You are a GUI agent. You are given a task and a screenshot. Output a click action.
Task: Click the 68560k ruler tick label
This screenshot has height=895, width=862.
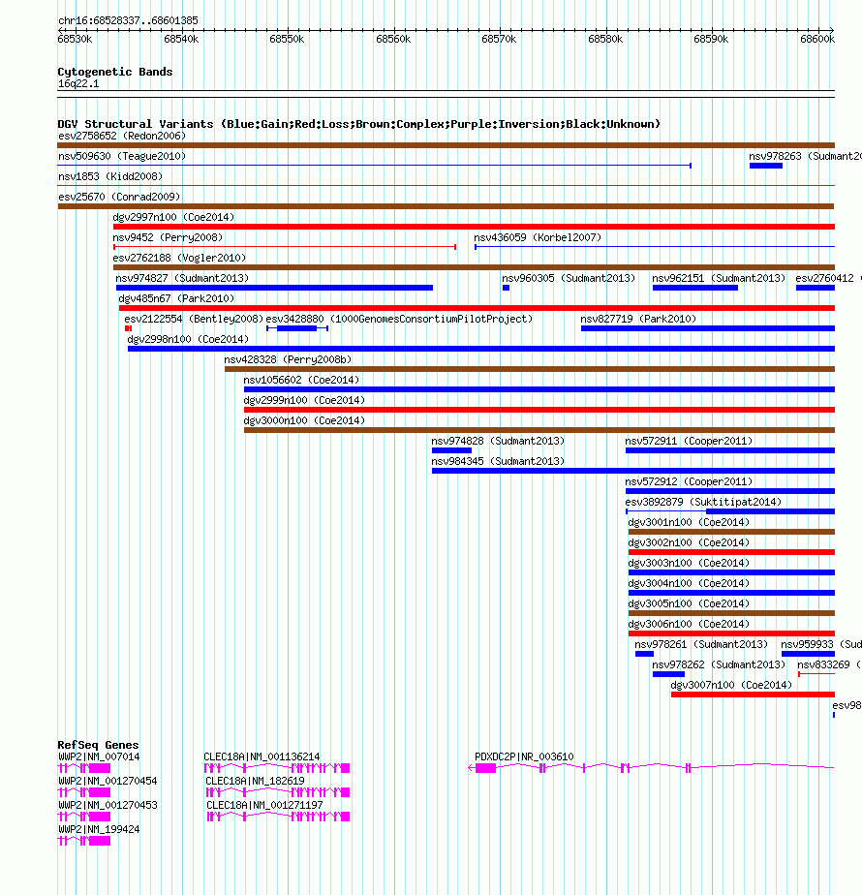(393, 39)
